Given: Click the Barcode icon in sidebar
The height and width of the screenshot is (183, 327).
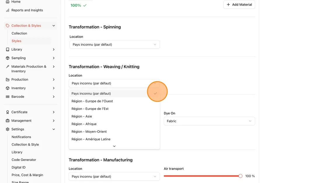Looking at the screenshot, I should click(8, 97).
